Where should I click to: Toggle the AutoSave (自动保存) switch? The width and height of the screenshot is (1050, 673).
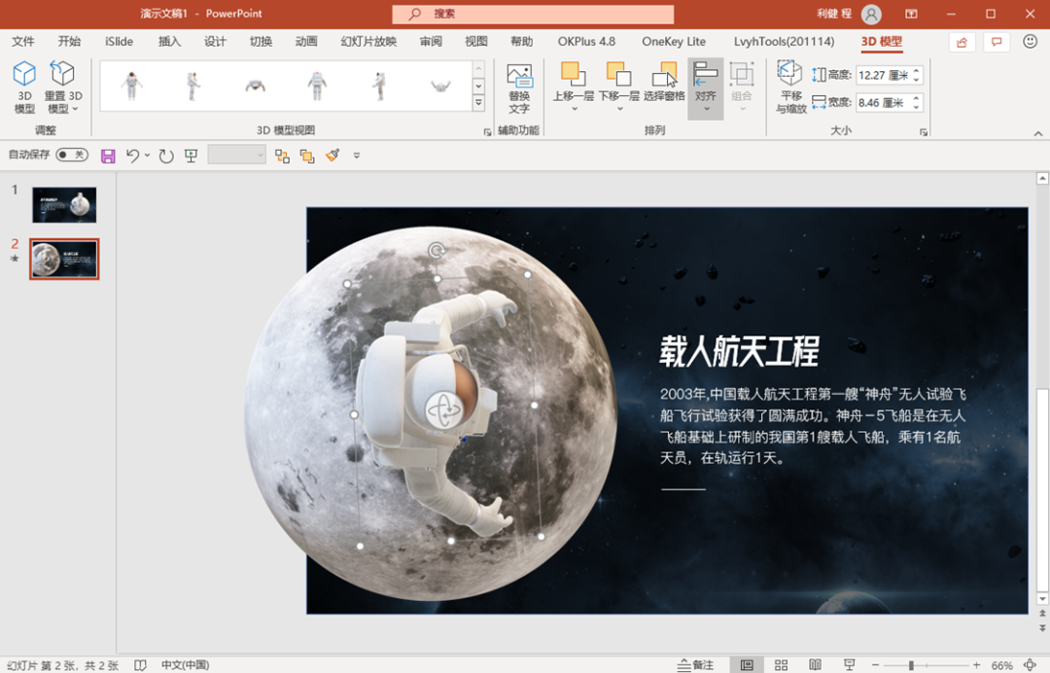[71, 156]
